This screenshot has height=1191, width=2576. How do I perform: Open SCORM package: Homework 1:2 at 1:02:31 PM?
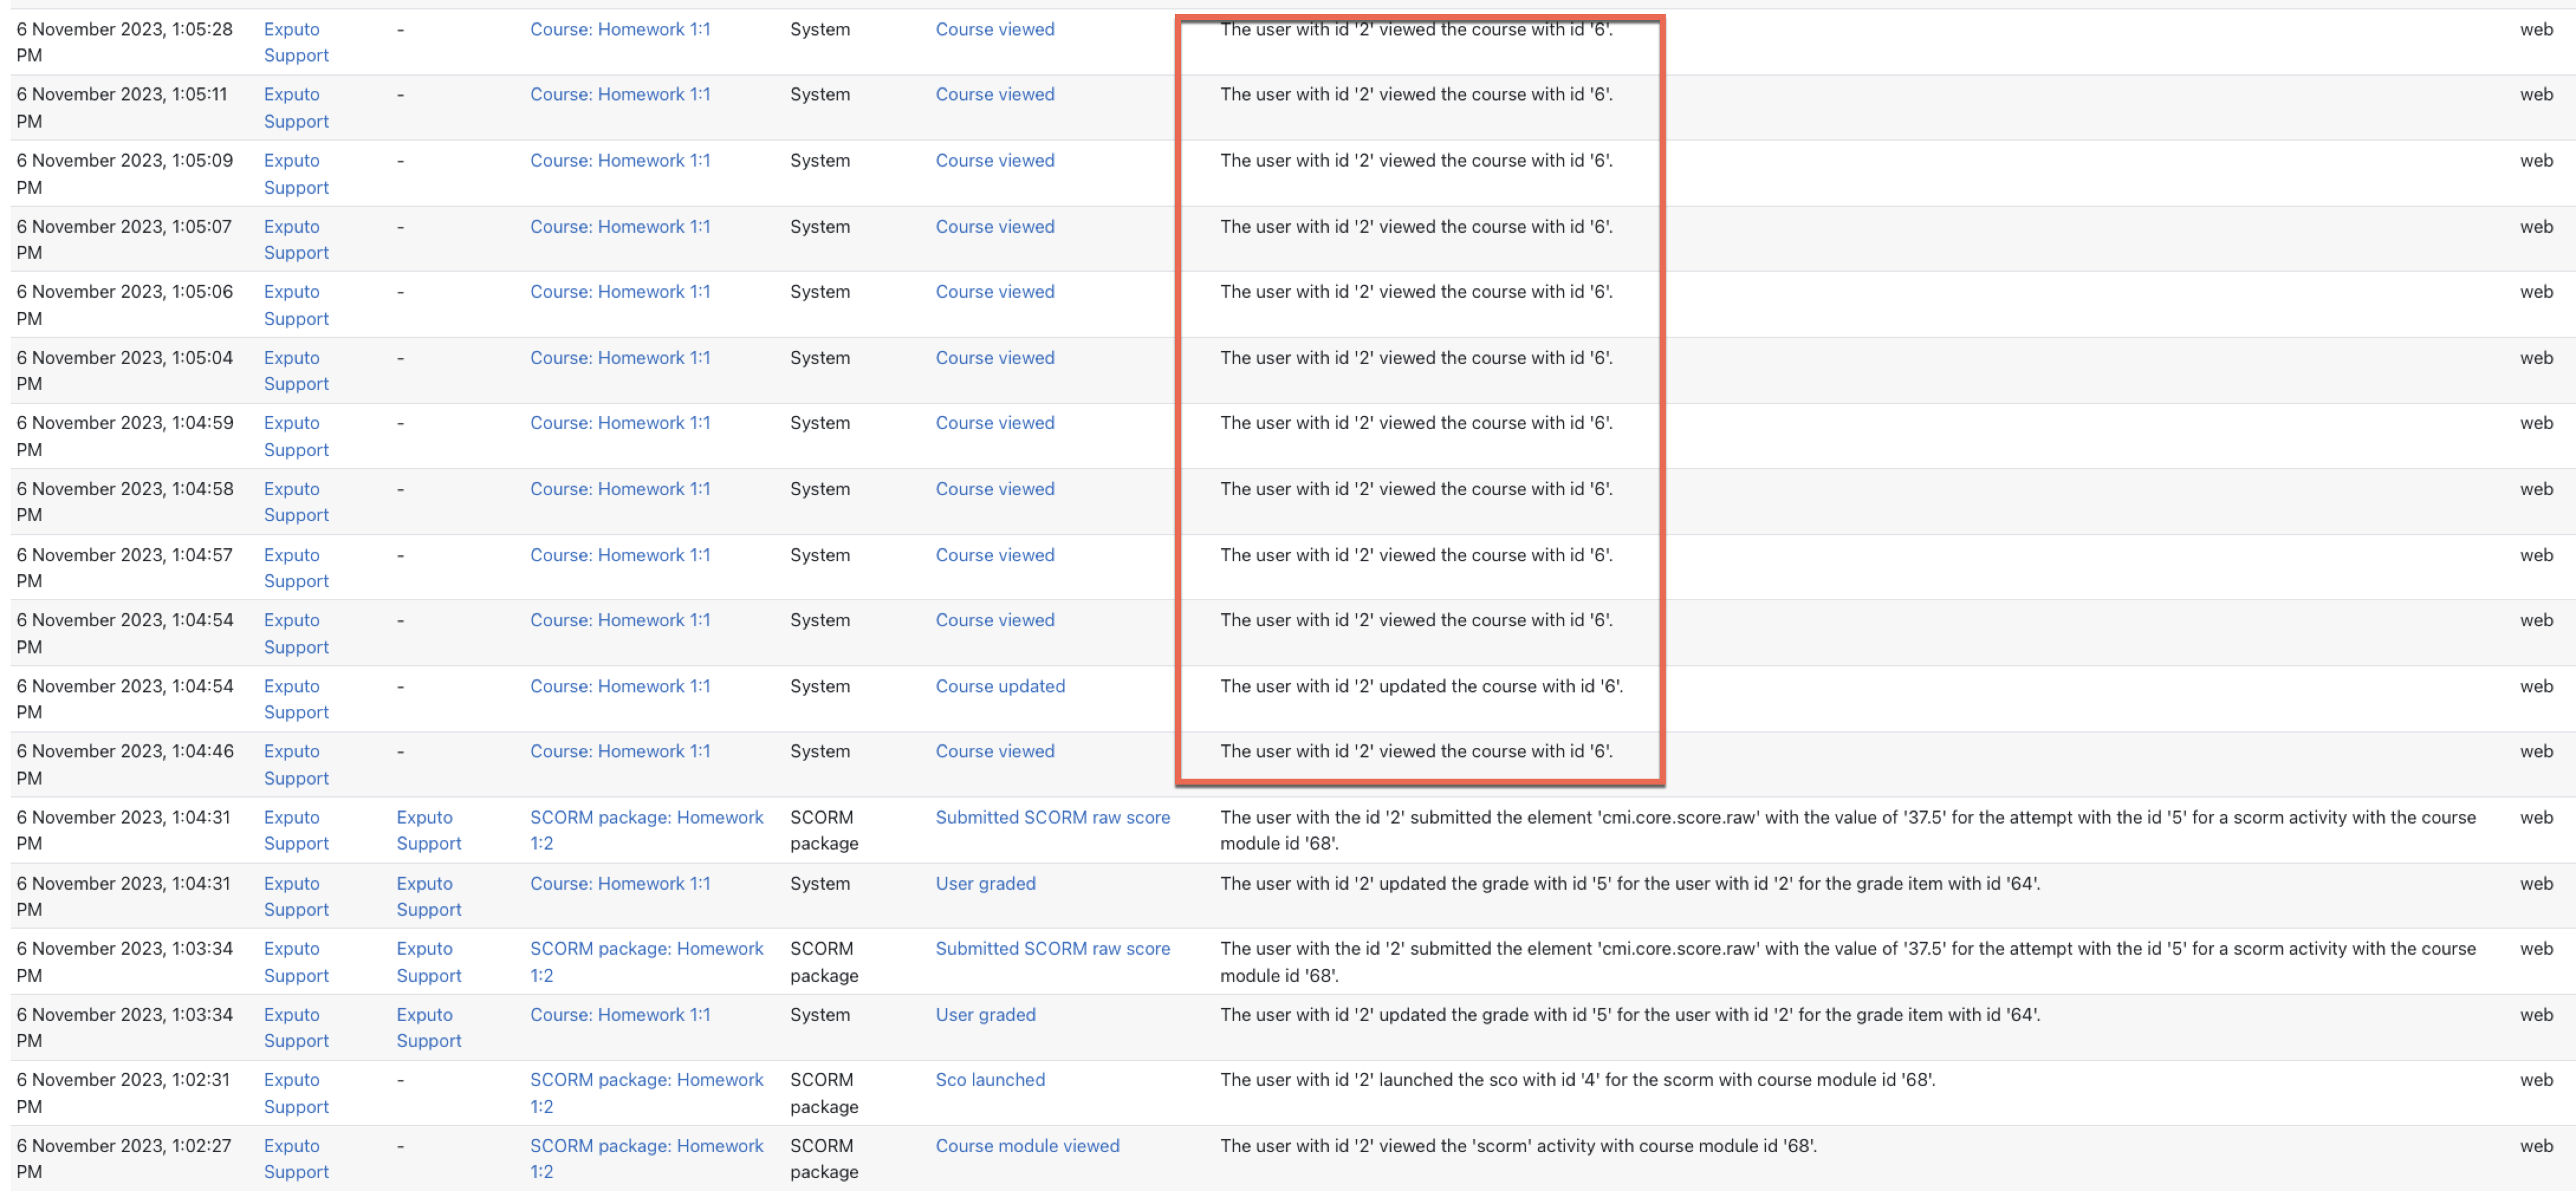click(x=646, y=1092)
